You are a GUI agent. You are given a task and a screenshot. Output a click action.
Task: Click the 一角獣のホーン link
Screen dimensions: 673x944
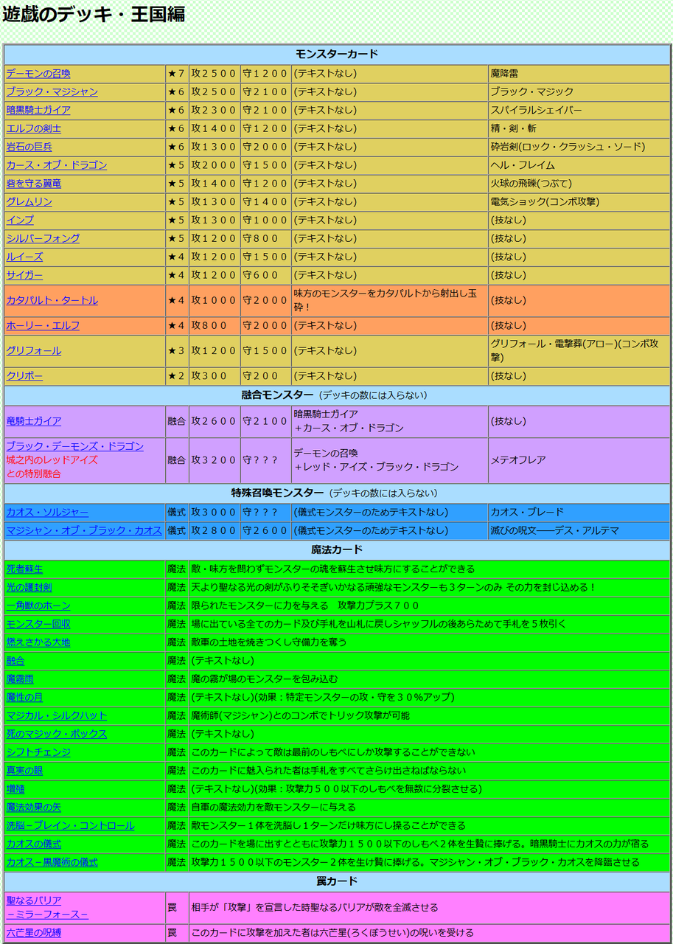[x=38, y=606]
